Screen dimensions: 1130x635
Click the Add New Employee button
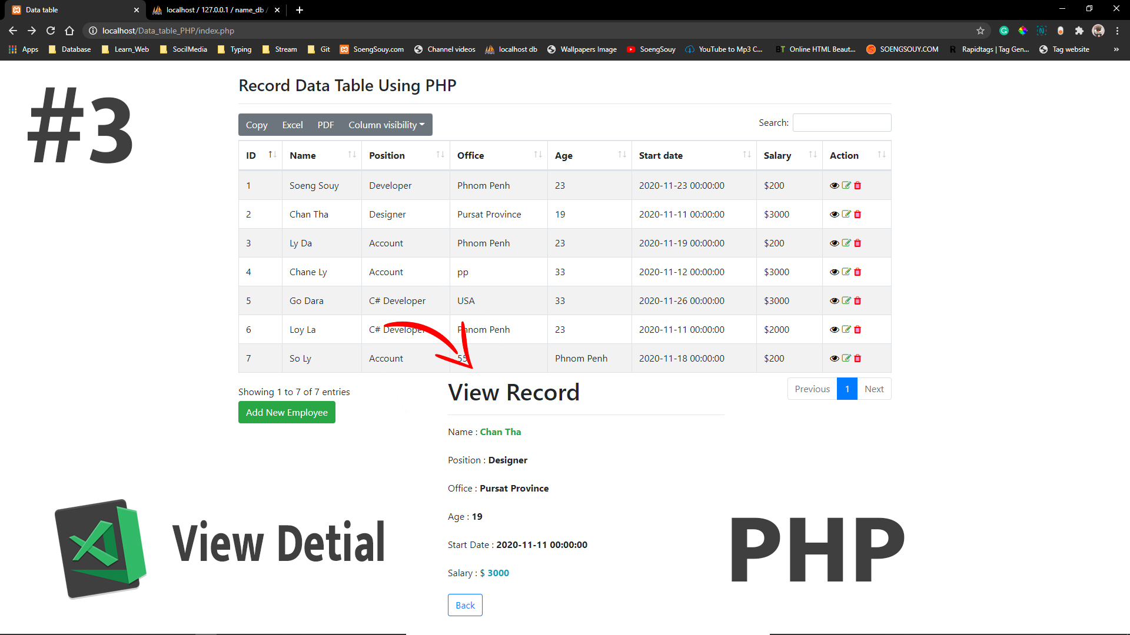pyautogui.click(x=287, y=412)
